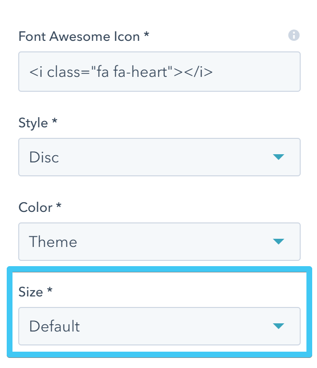The height and width of the screenshot is (368, 317).
Task: Click the Color field label
Action: pos(36,208)
